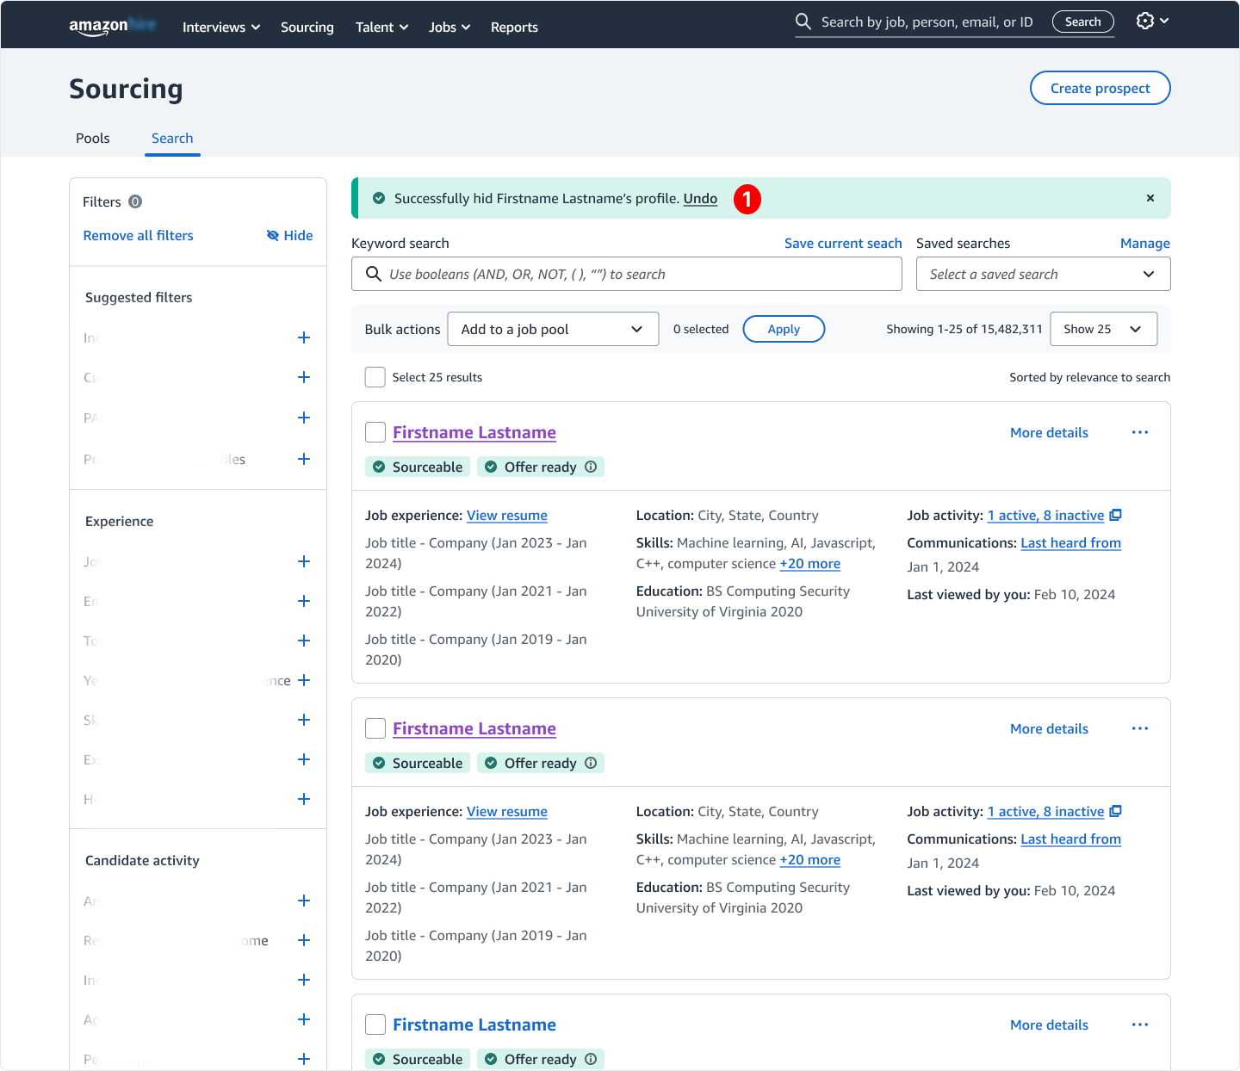Tick the checkbox on the second candidate card
The image size is (1240, 1071).
pos(375,728)
